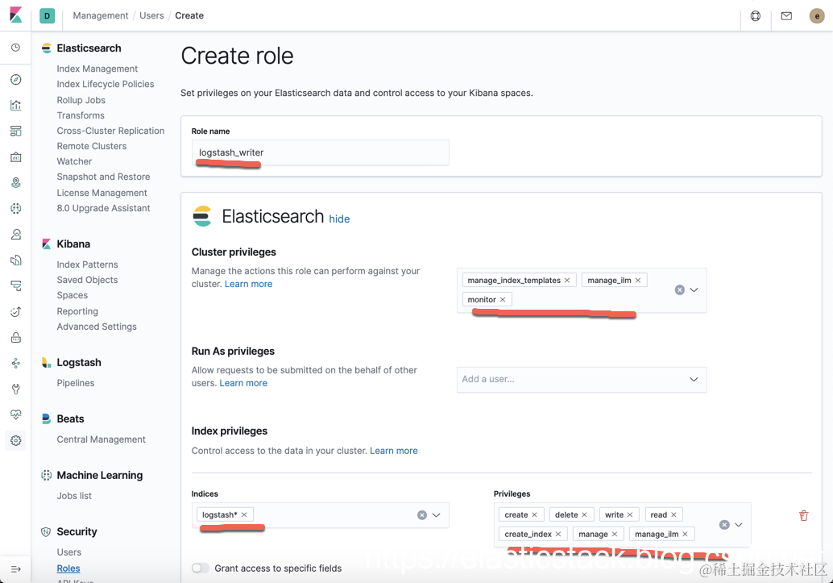Viewport: 833px width, 583px height.
Task: Click the Users breadcrumb link
Action: tap(151, 15)
